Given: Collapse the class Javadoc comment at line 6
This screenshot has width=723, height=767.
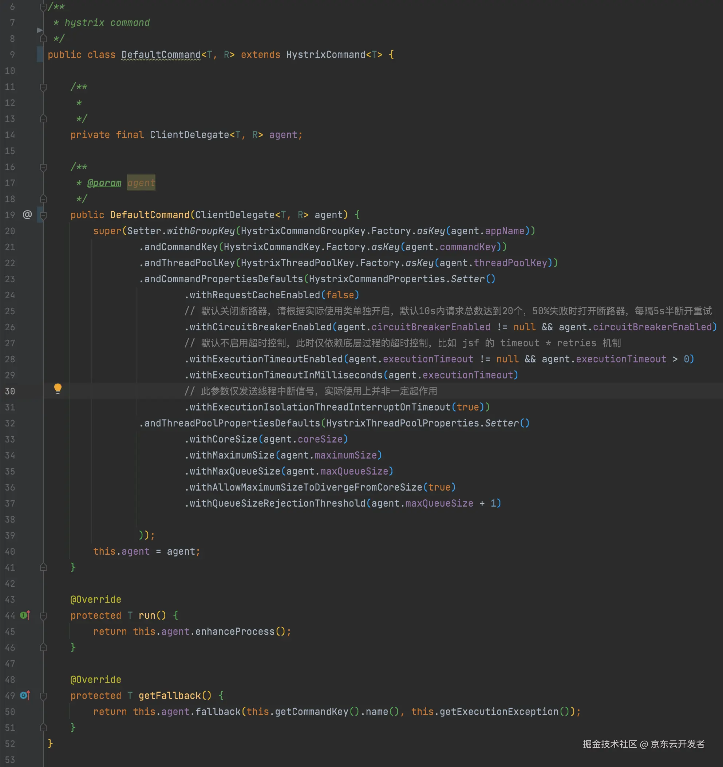Looking at the screenshot, I should click(x=43, y=7).
